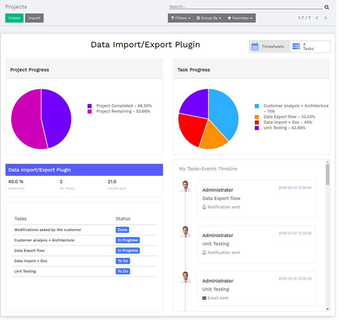The width and height of the screenshot is (344, 324).
Task: Toggle Project Completed legend swatch
Action: coord(89,106)
